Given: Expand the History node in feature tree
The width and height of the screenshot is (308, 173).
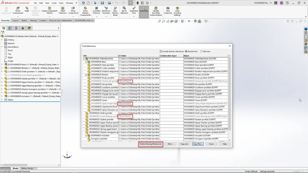Looking at the screenshot, I should coord(2,40).
